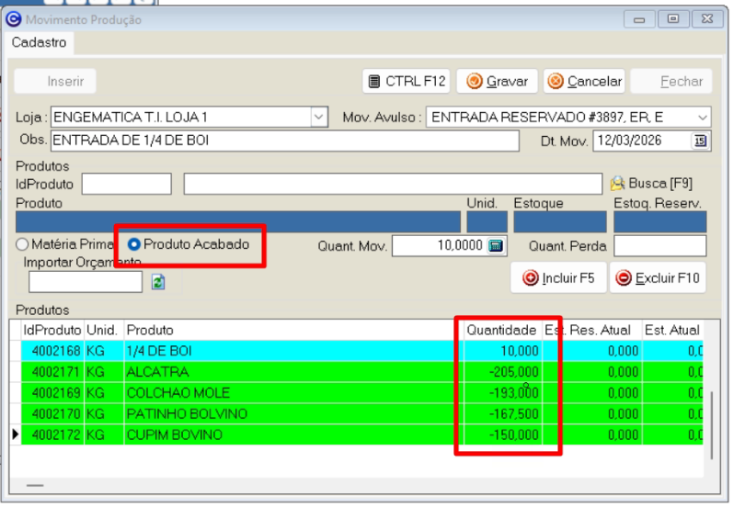Switch to the Cadastro tab
This screenshot has height=507, width=733.
pos(39,42)
